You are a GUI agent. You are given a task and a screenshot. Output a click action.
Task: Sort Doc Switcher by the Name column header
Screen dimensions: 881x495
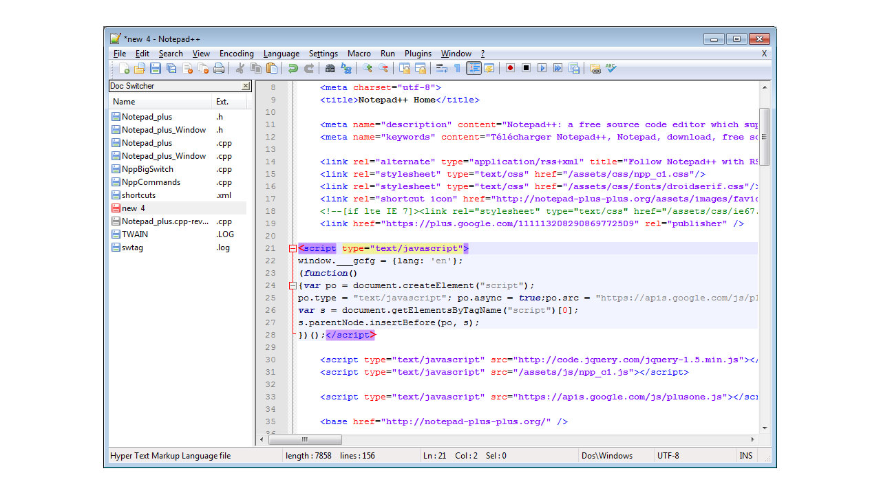160,102
